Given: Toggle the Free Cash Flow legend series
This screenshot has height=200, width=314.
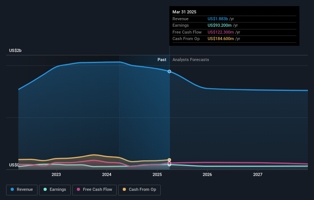Looking at the screenshot, I should [94, 190].
